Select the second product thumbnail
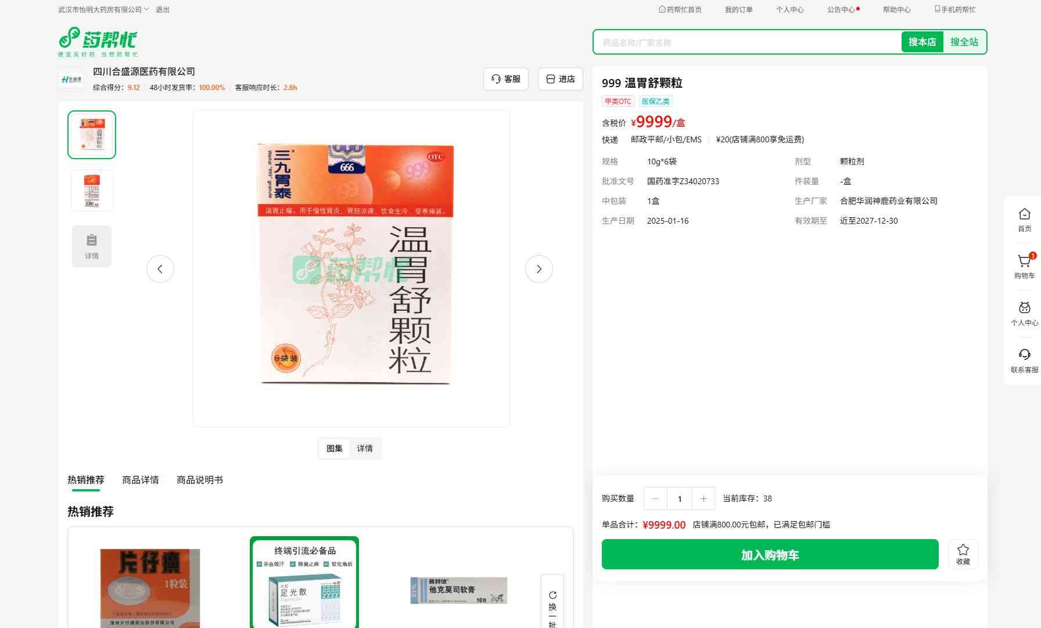Screen dimensions: 1041x628 pos(92,191)
